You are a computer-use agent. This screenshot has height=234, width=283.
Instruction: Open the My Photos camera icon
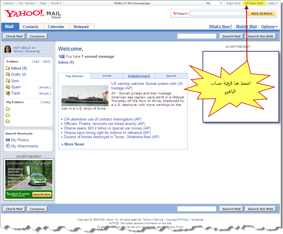pos(8,140)
